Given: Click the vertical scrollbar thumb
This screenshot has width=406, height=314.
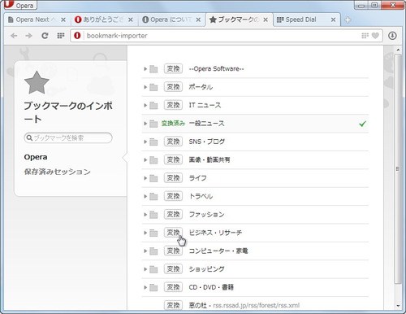Looking at the screenshot, I should pos(398,168).
